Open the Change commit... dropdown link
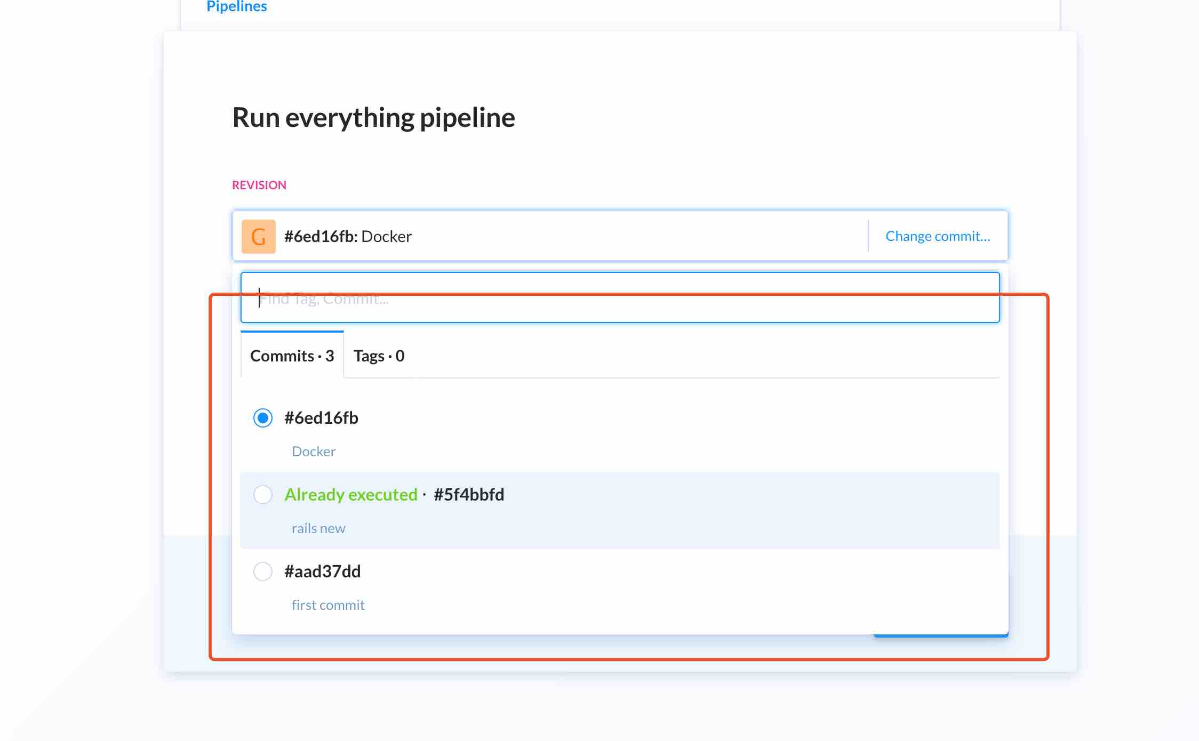 937,236
